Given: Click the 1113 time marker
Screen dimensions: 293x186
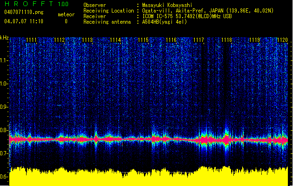Looking at the screenshot, I should click(x=88, y=40).
